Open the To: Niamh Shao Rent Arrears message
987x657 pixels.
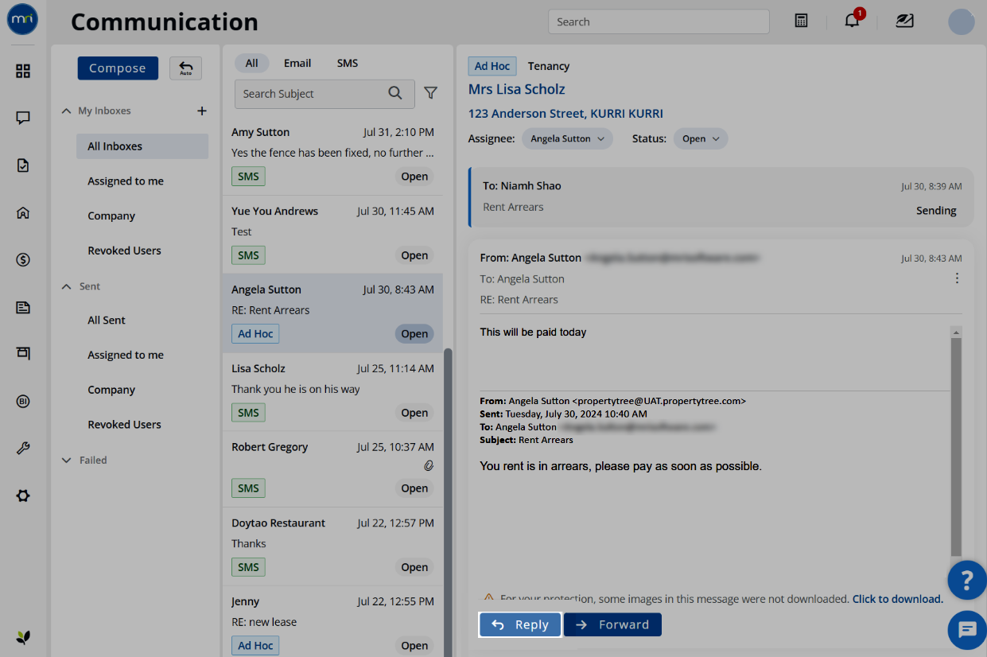coord(721,197)
